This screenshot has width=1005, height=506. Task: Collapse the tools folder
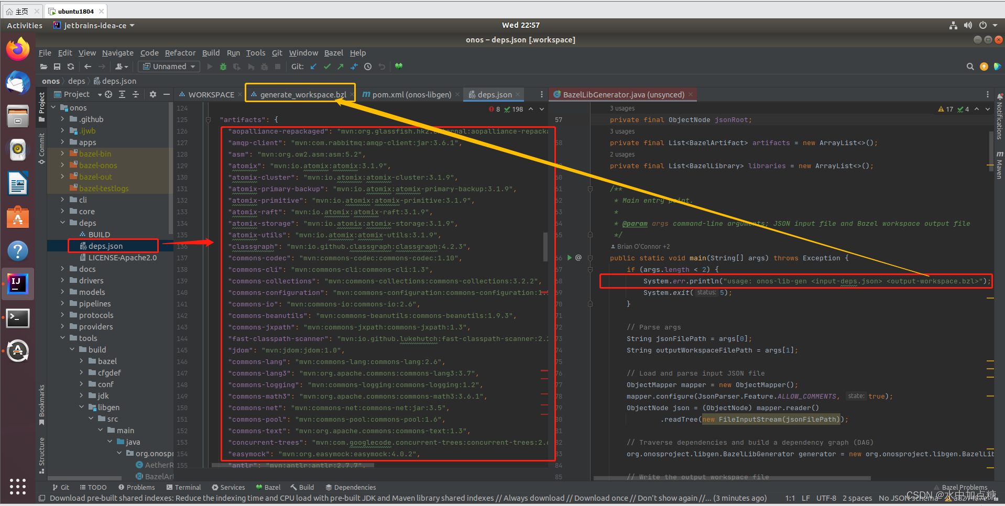click(x=62, y=338)
